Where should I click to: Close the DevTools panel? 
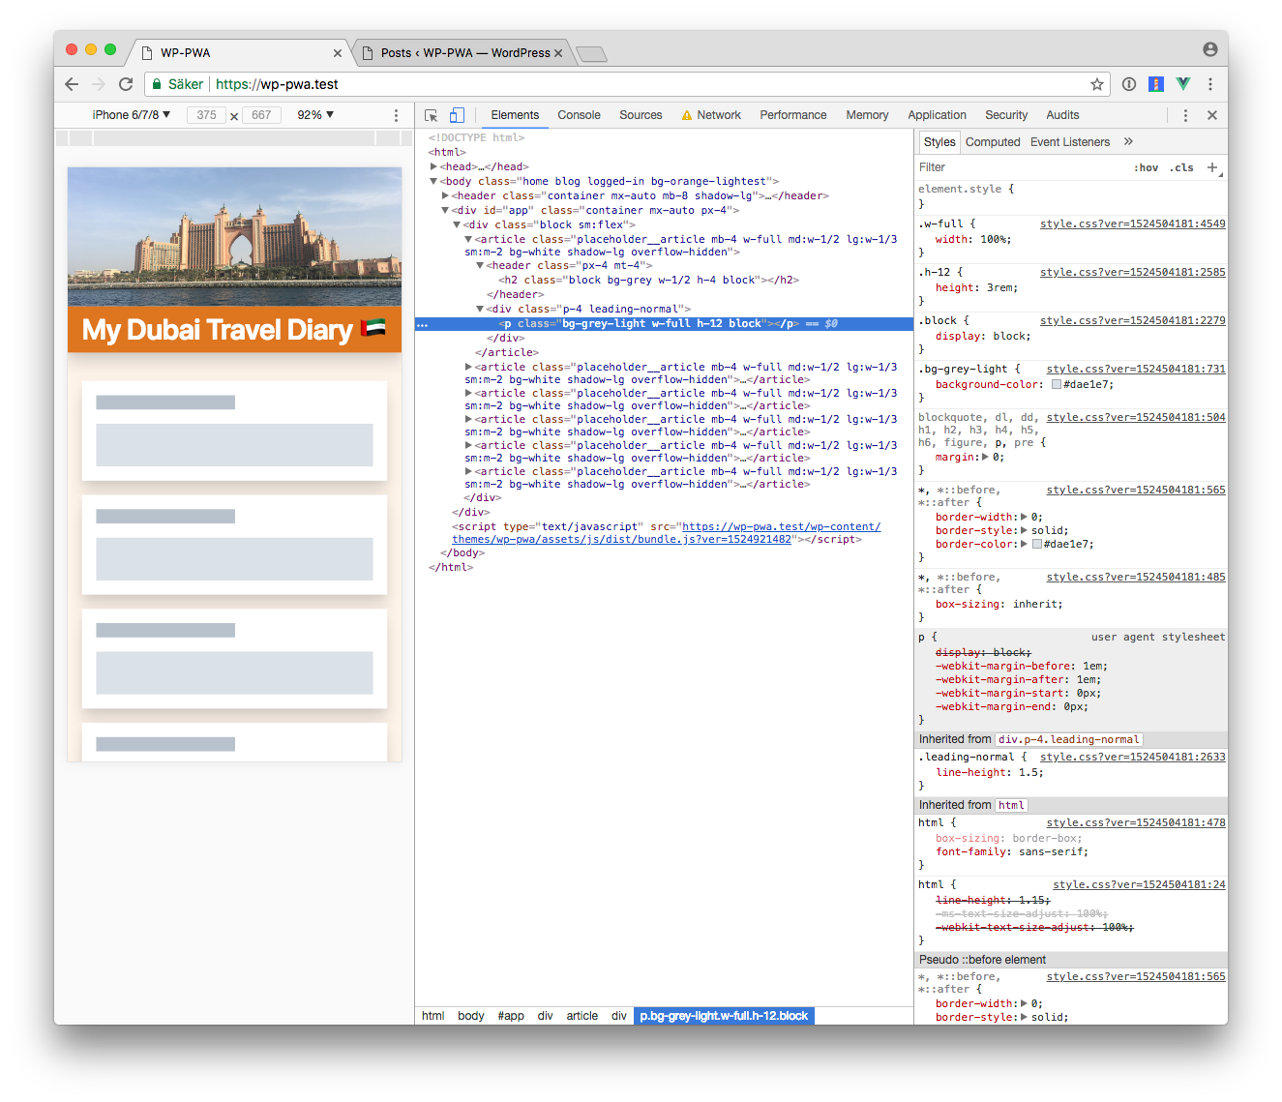pyautogui.click(x=1212, y=115)
